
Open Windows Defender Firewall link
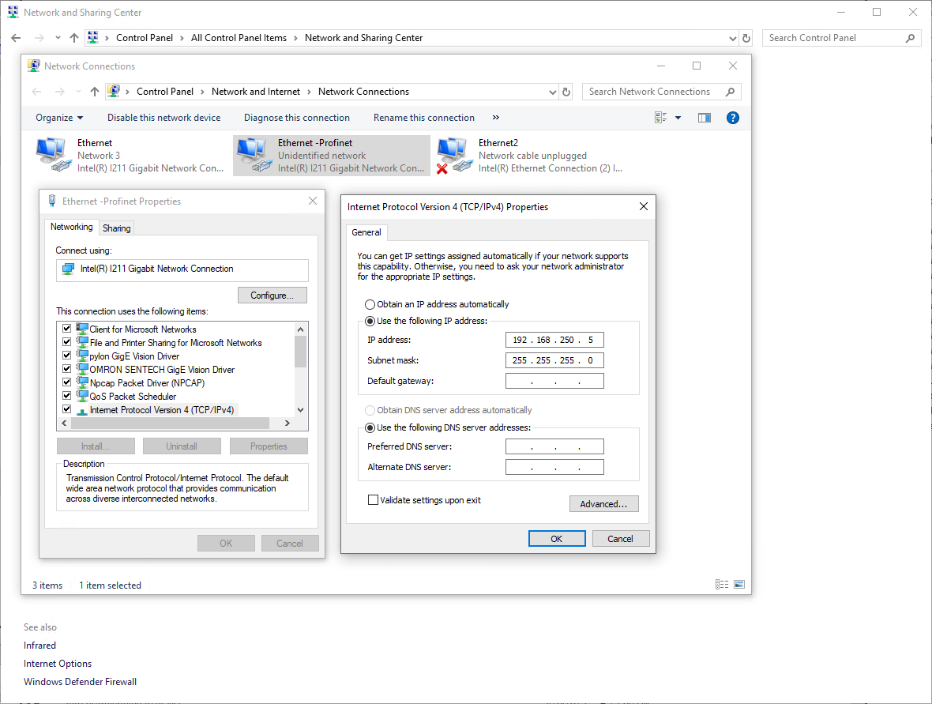pos(80,682)
